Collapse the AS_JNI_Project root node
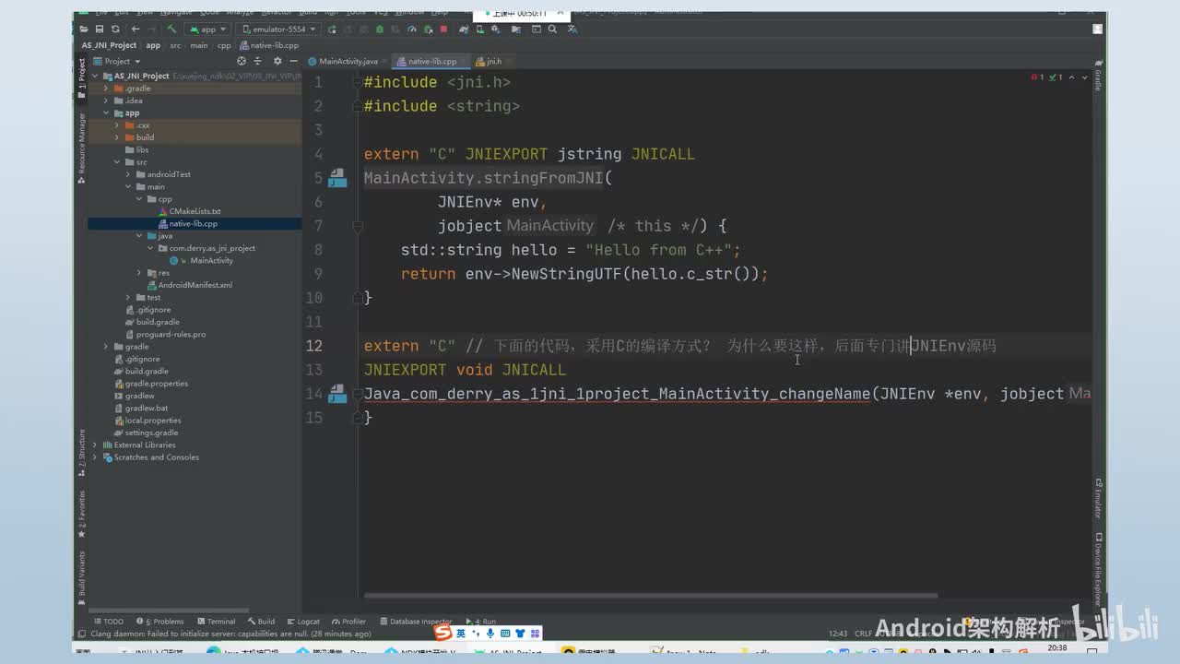This screenshot has width=1180, height=664. click(x=95, y=76)
